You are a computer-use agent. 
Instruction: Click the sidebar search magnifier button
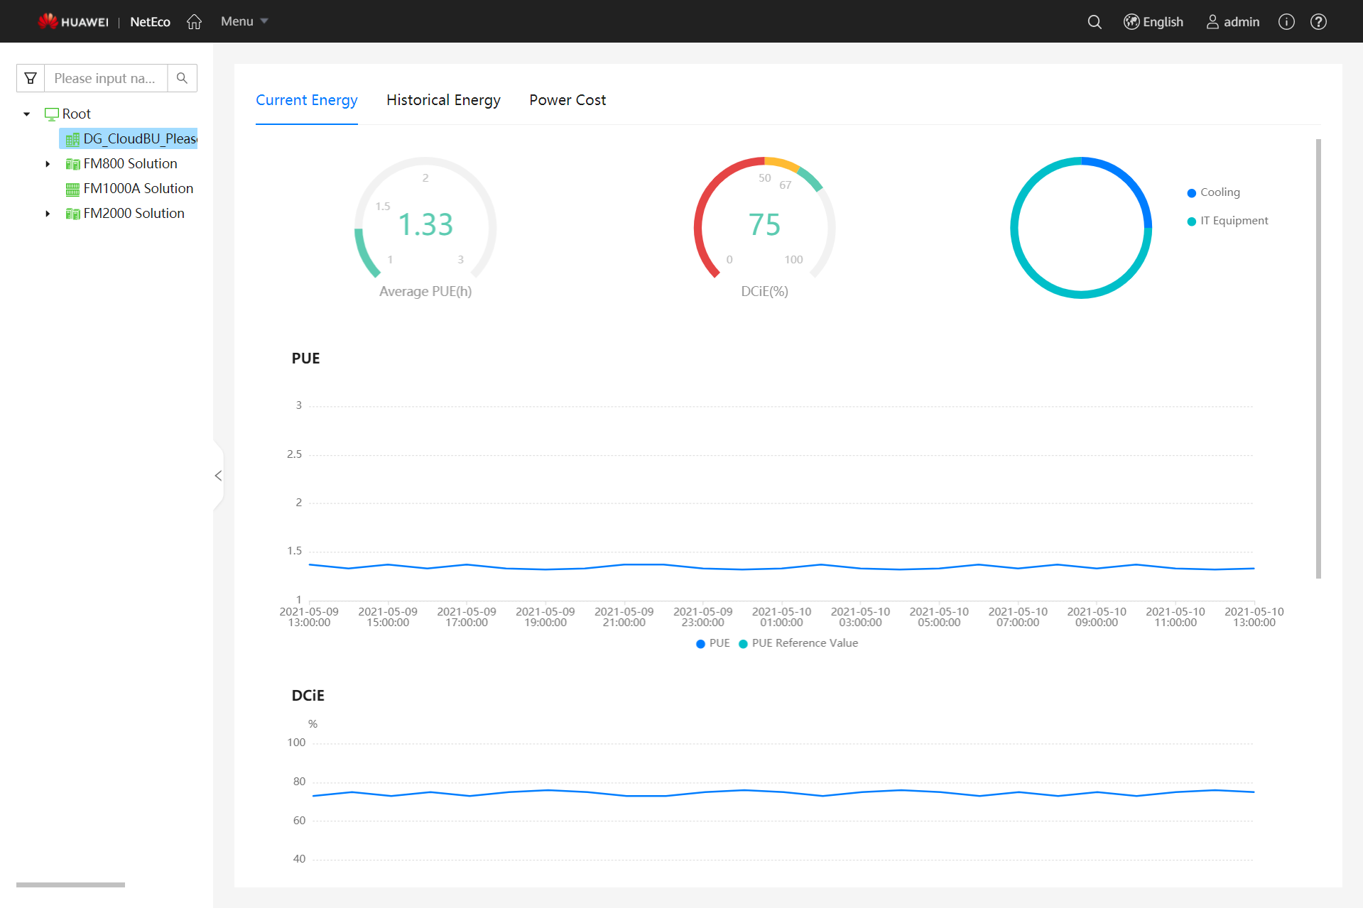pos(182,78)
